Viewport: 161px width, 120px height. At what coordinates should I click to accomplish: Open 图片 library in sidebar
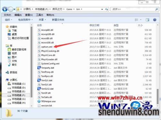click(12, 57)
